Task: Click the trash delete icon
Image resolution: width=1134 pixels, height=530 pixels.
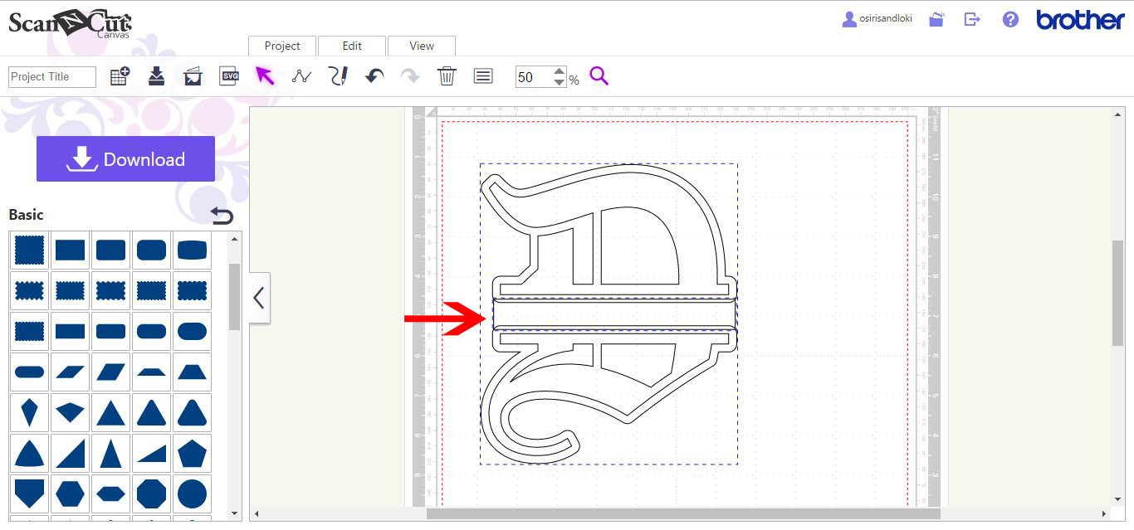Action: click(x=447, y=75)
